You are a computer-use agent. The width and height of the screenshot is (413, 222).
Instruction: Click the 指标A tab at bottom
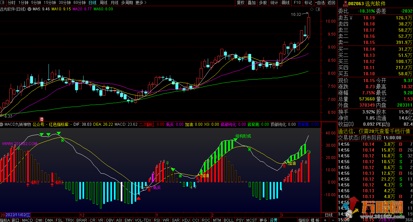(x=5, y=220)
